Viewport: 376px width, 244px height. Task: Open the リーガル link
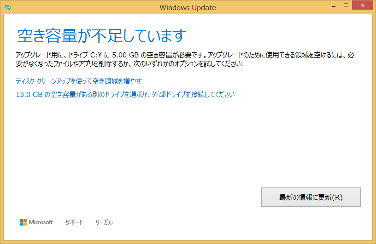coord(104,222)
